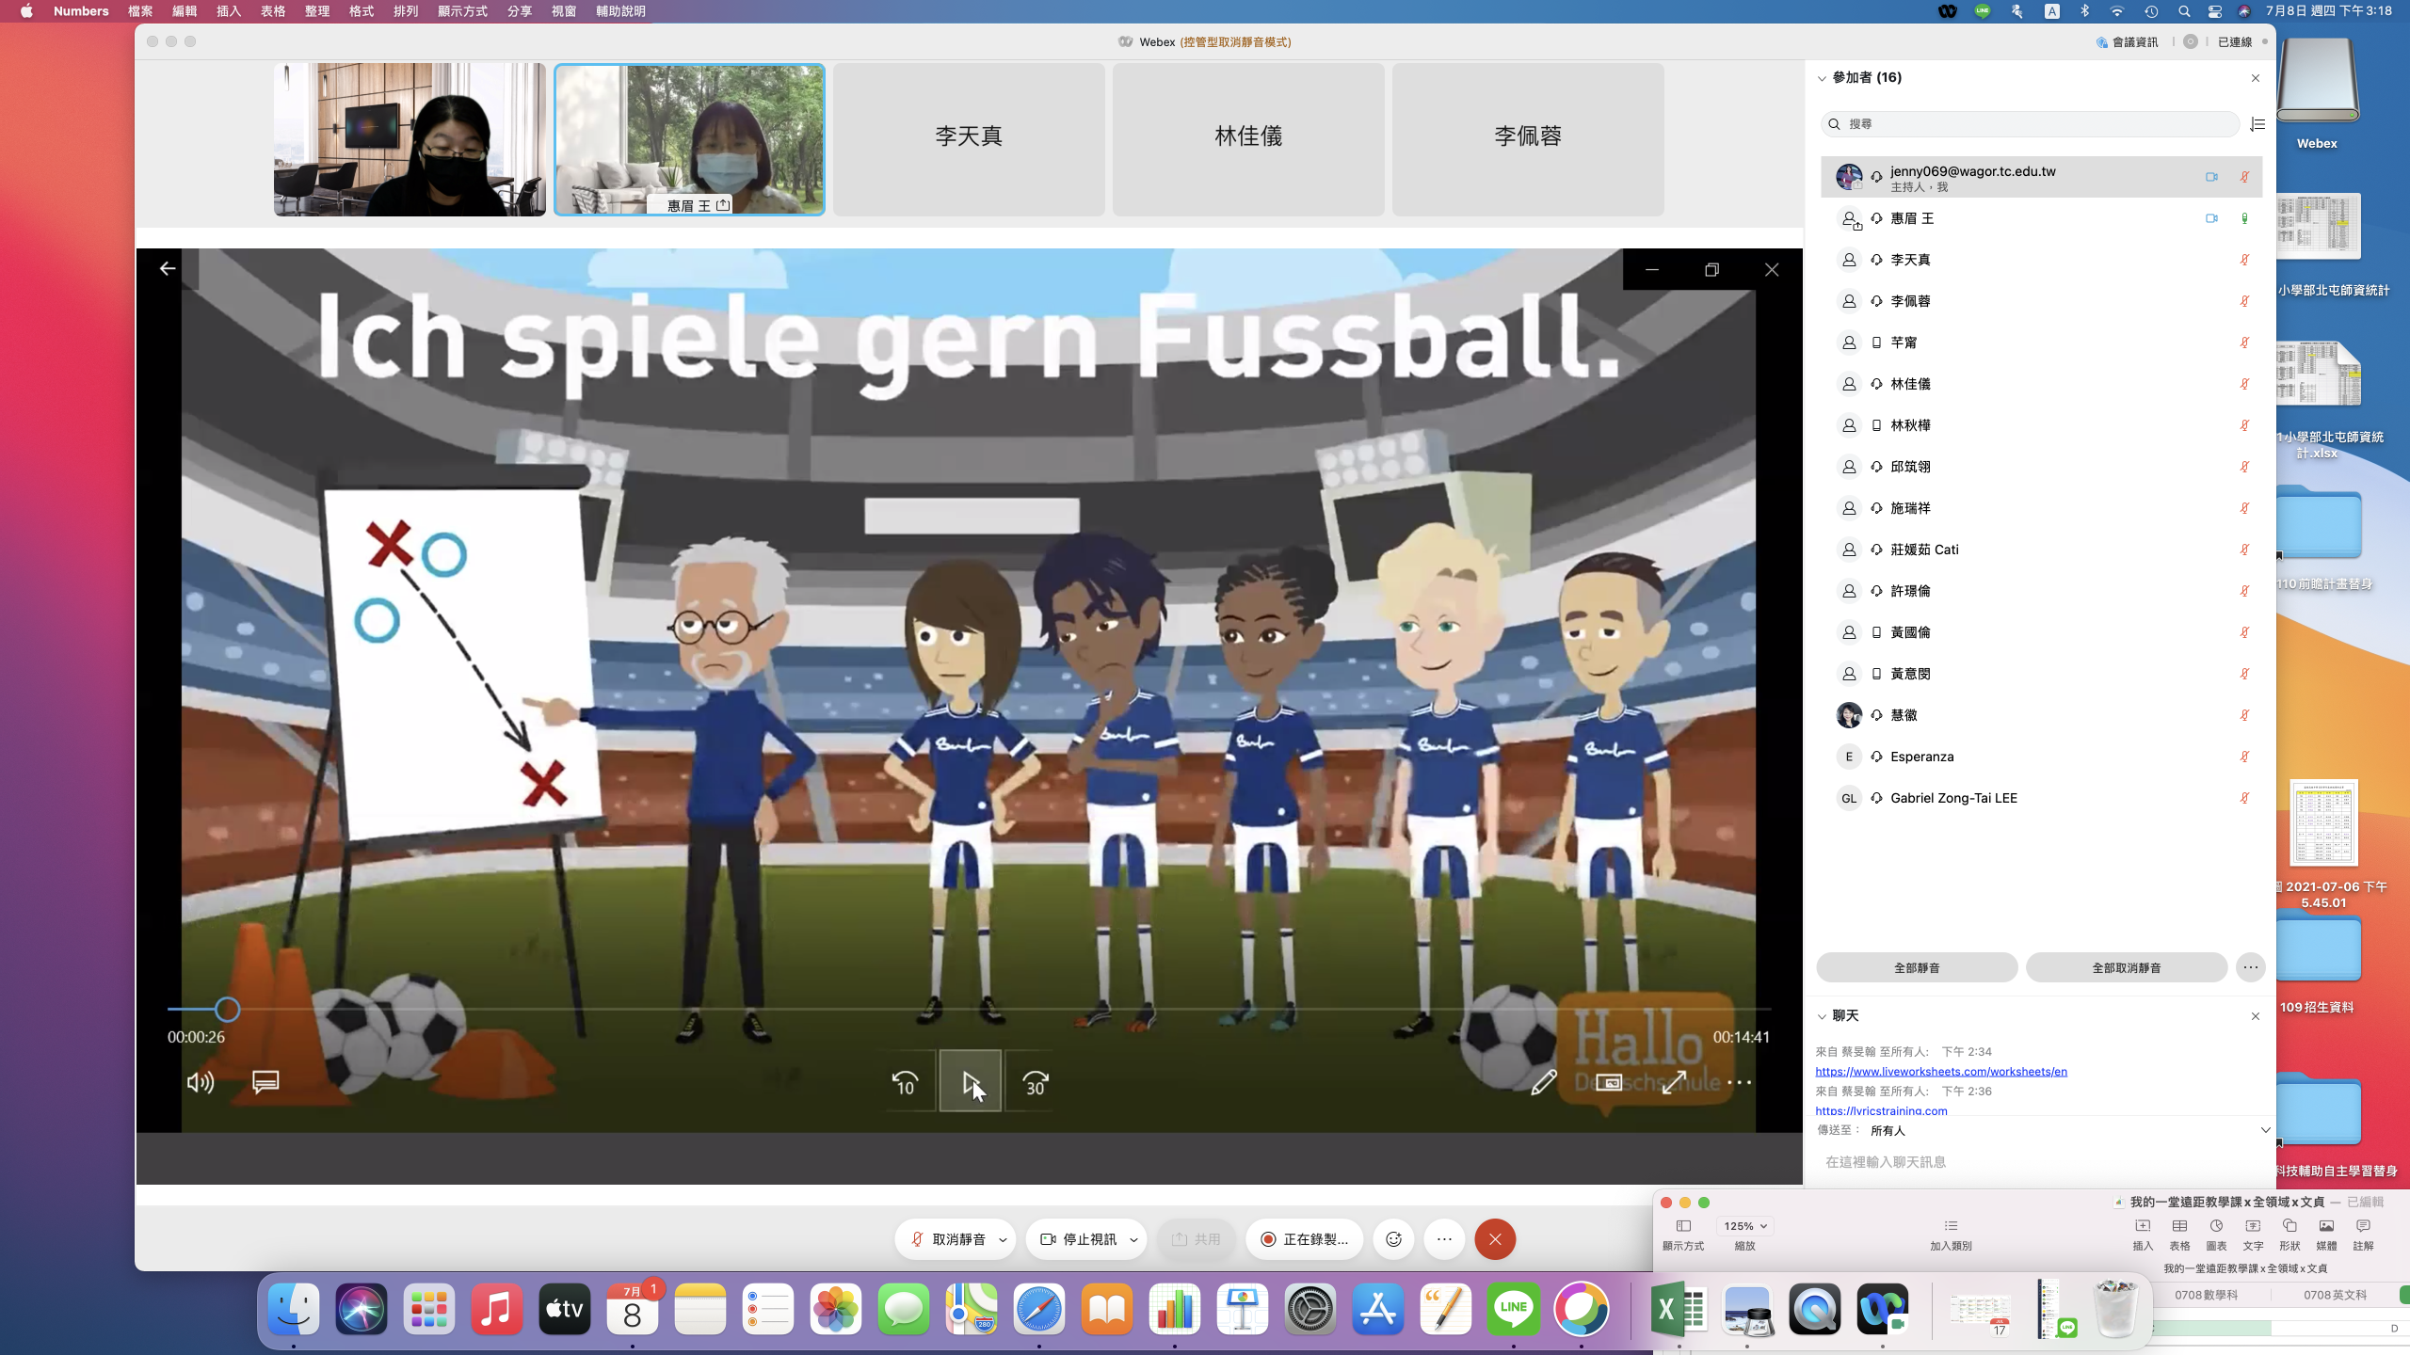Viewport: 2410px width, 1355px height.
Task: Click the video player volume speaker icon
Action: pos(200,1082)
